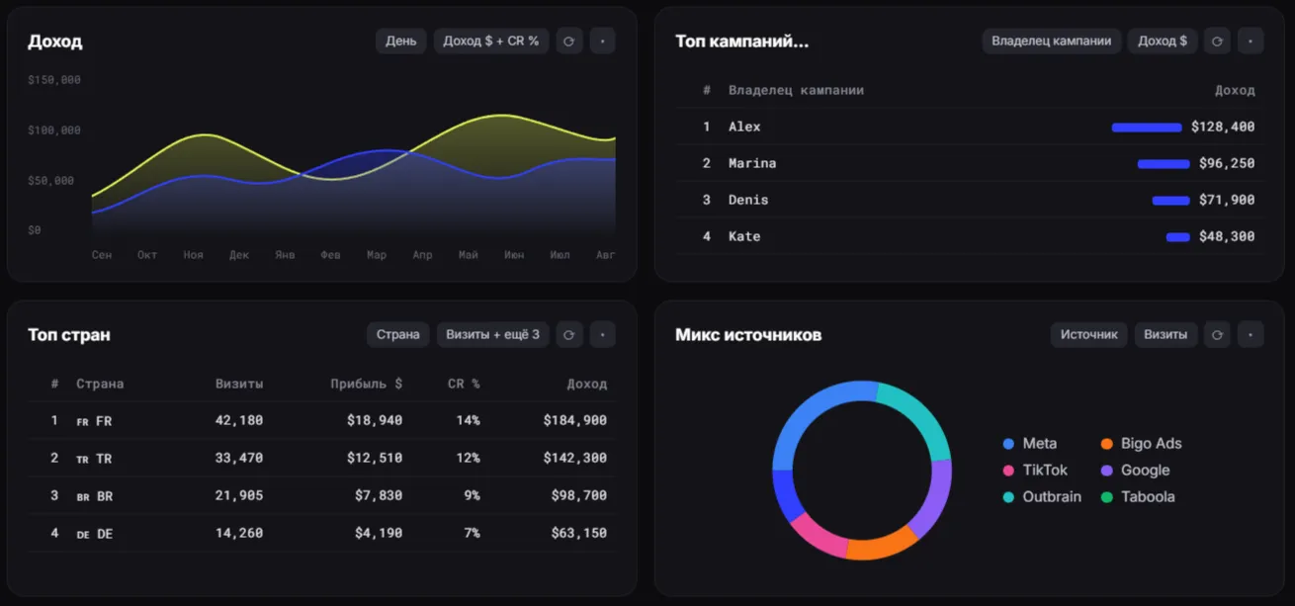Toggle Outbrain series in legend
The width and height of the screenshot is (1295, 606).
[1042, 497]
